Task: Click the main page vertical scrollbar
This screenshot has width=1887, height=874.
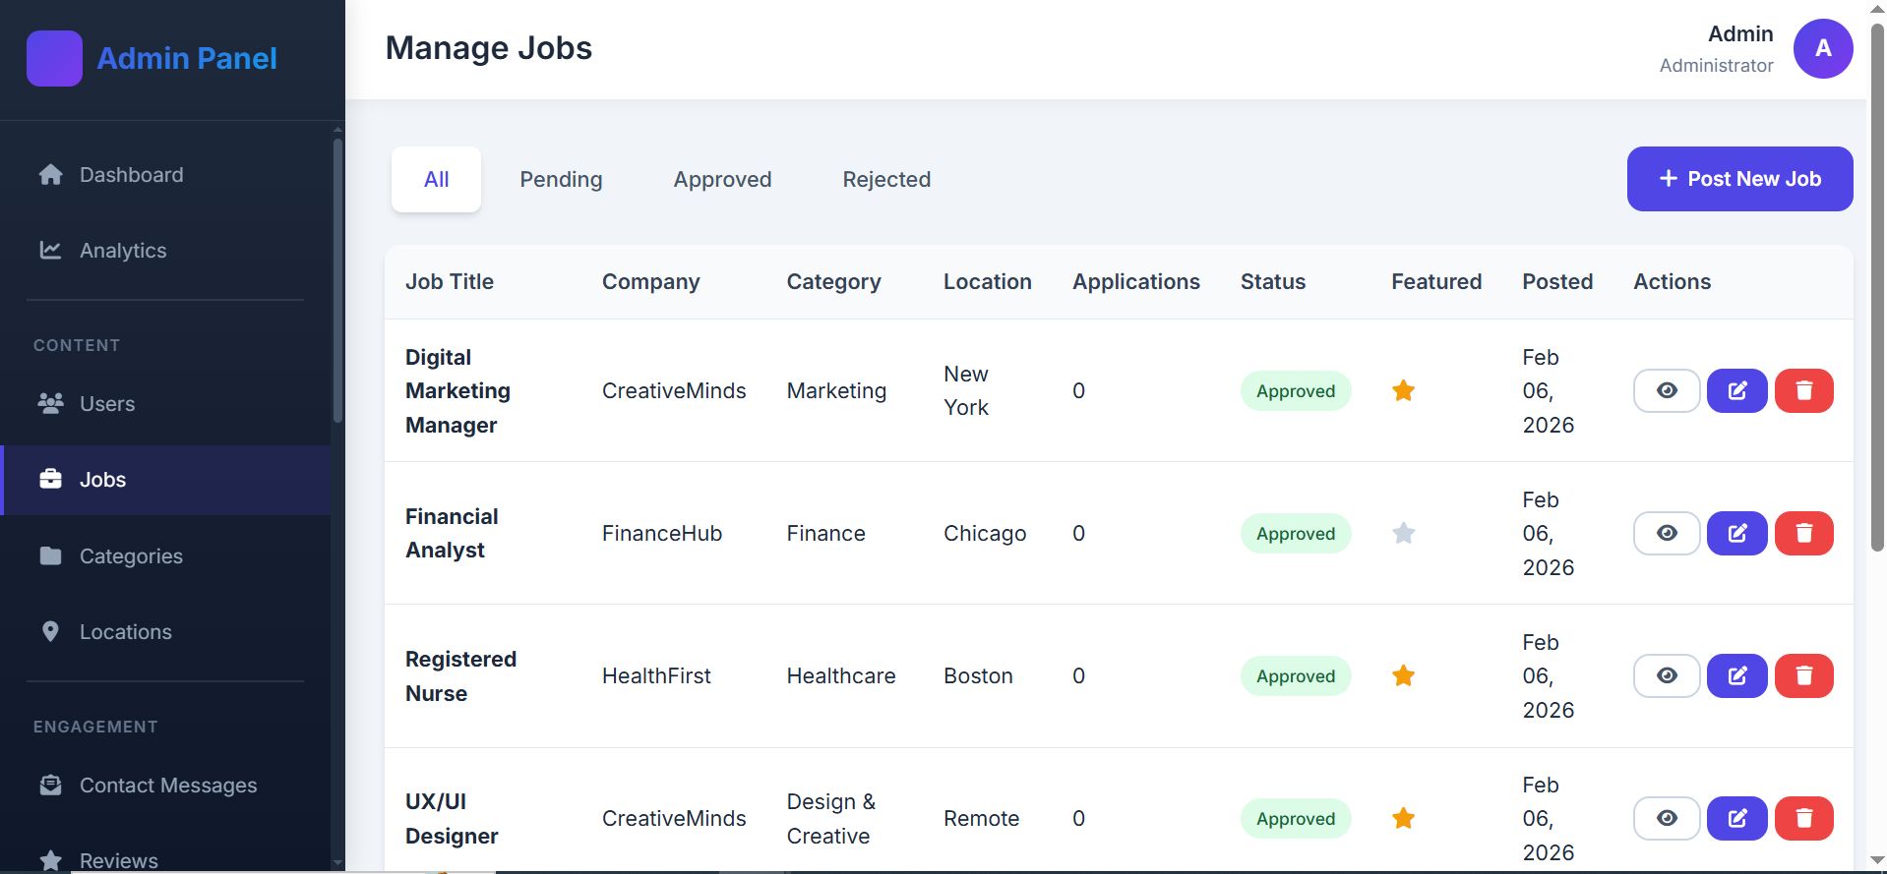Action: tap(1876, 295)
